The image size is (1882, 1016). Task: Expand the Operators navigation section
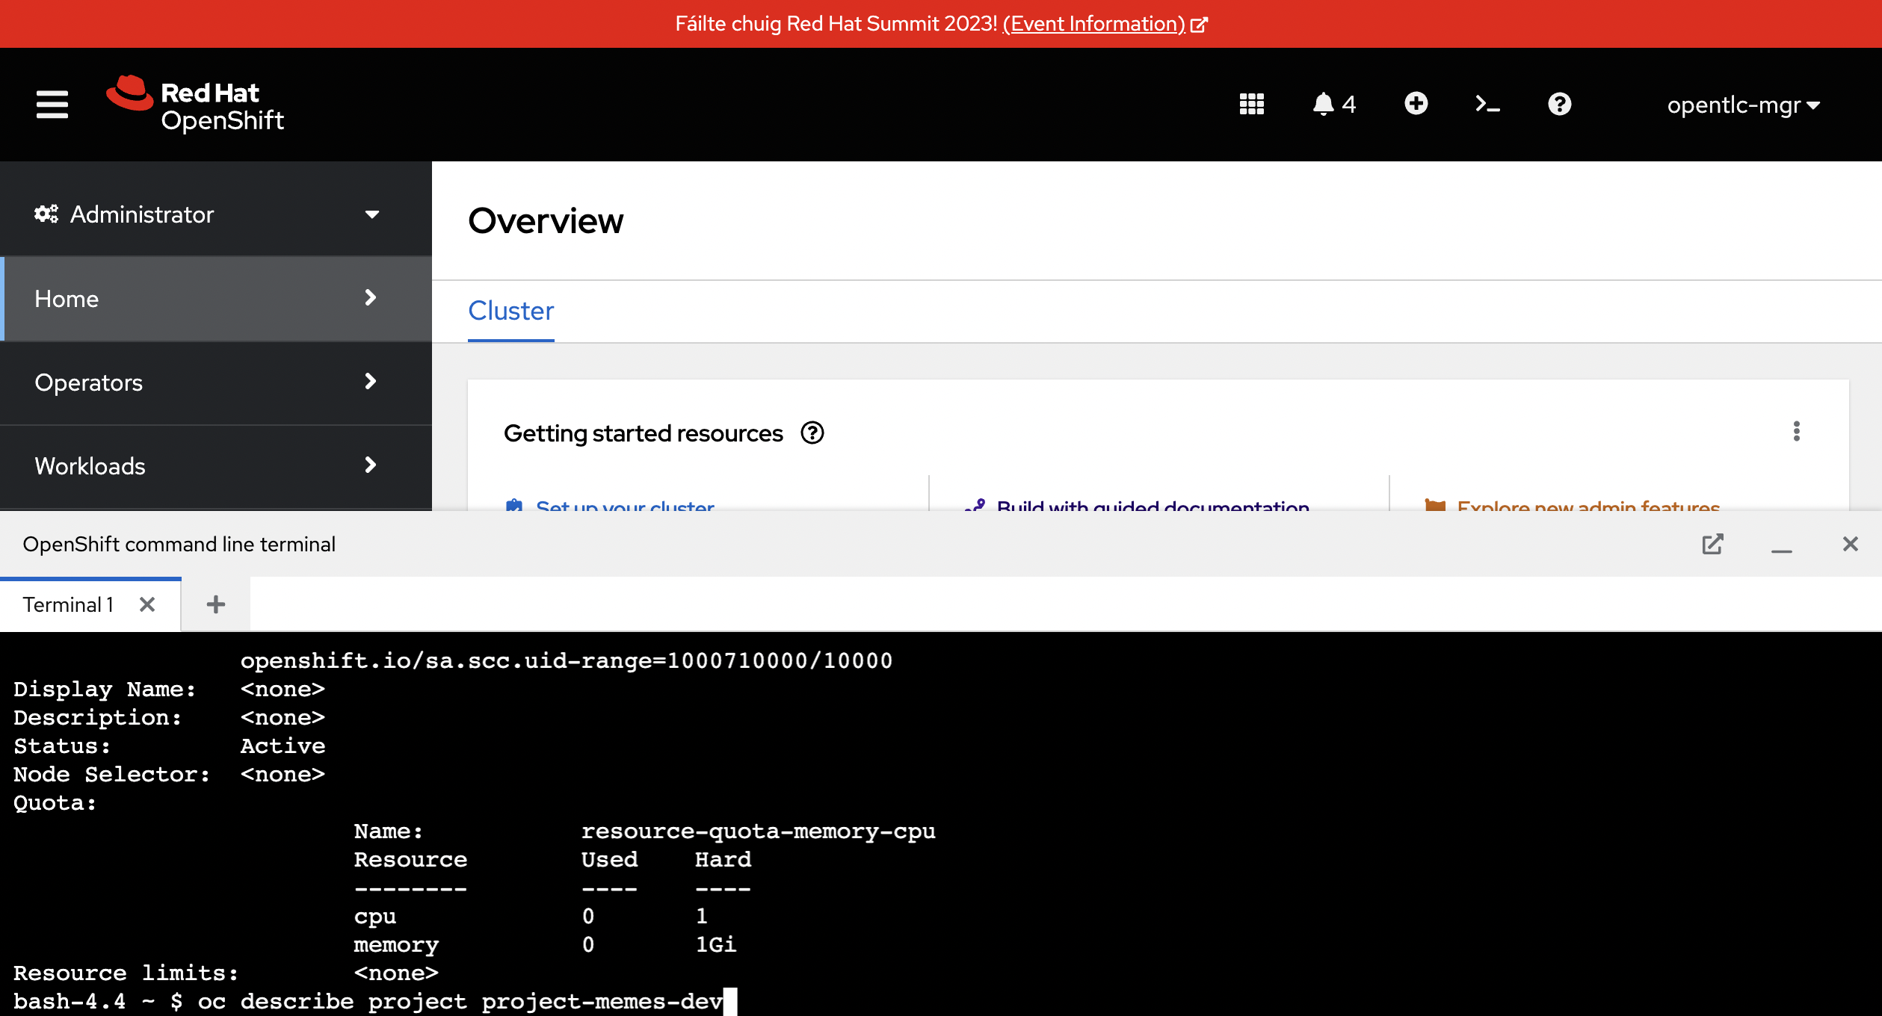point(216,382)
